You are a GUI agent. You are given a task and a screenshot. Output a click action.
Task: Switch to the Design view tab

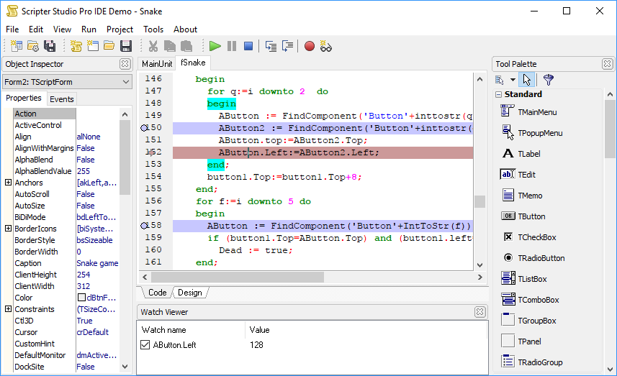190,293
